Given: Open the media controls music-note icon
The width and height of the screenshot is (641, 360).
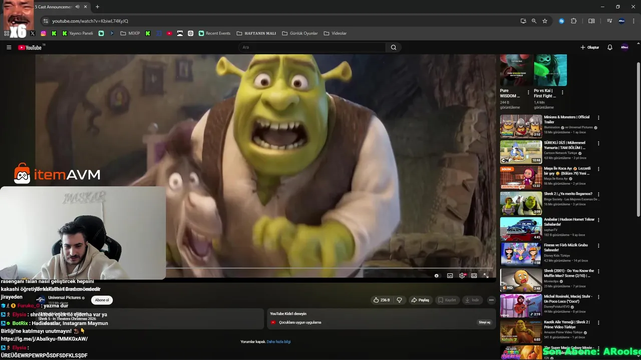Looking at the screenshot, I should (609, 21).
